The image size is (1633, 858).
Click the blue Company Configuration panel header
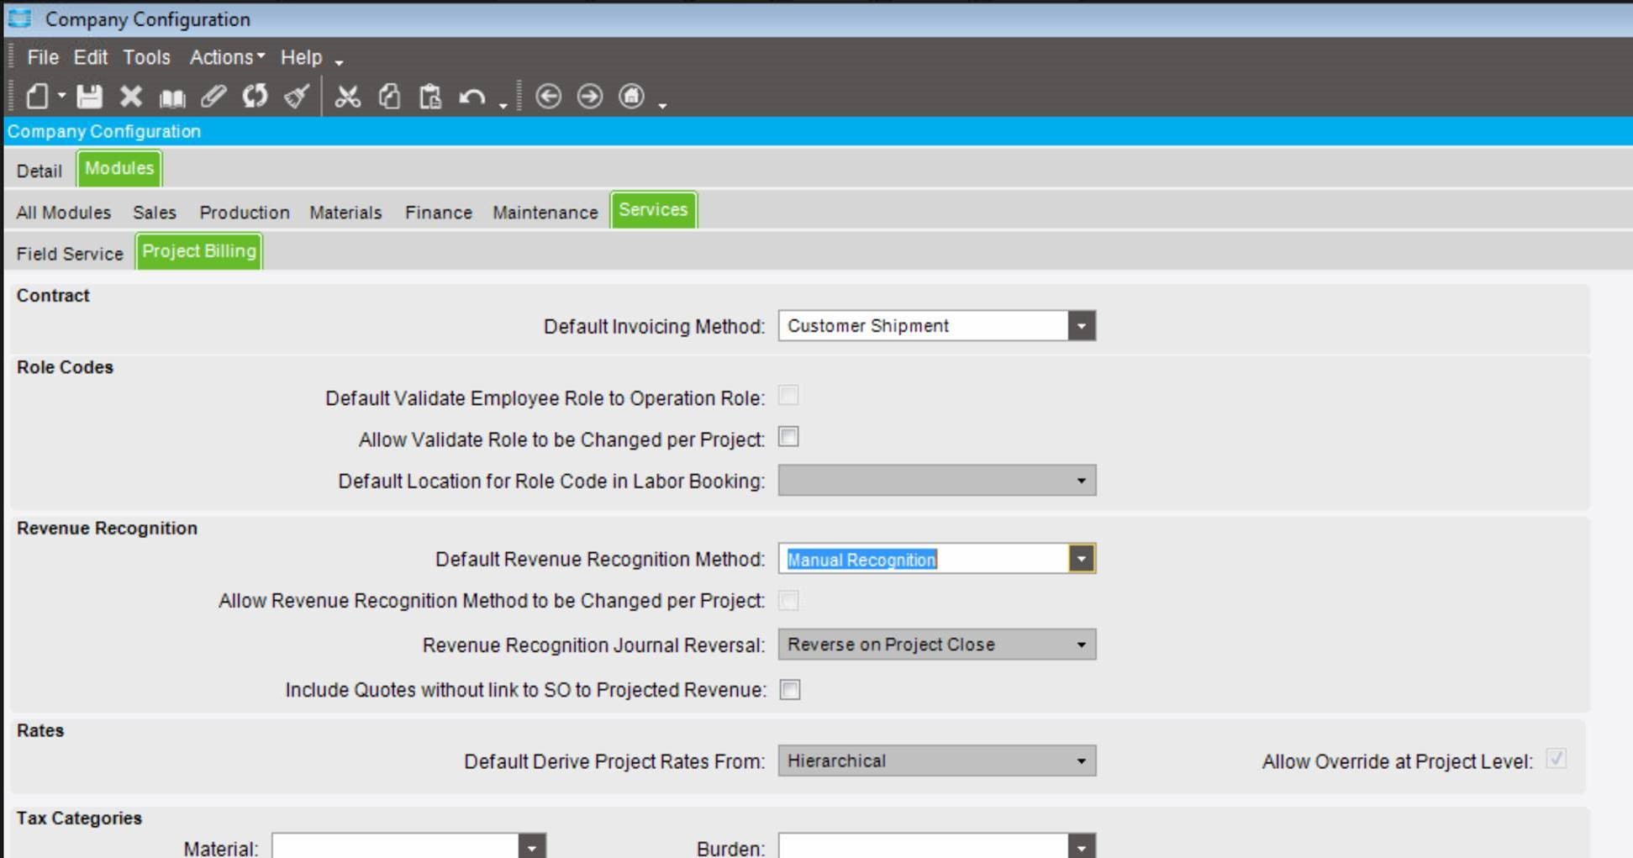click(819, 131)
